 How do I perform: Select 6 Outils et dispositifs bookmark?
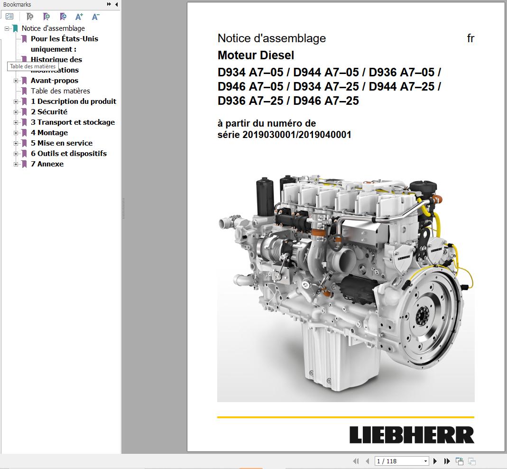point(69,154)
